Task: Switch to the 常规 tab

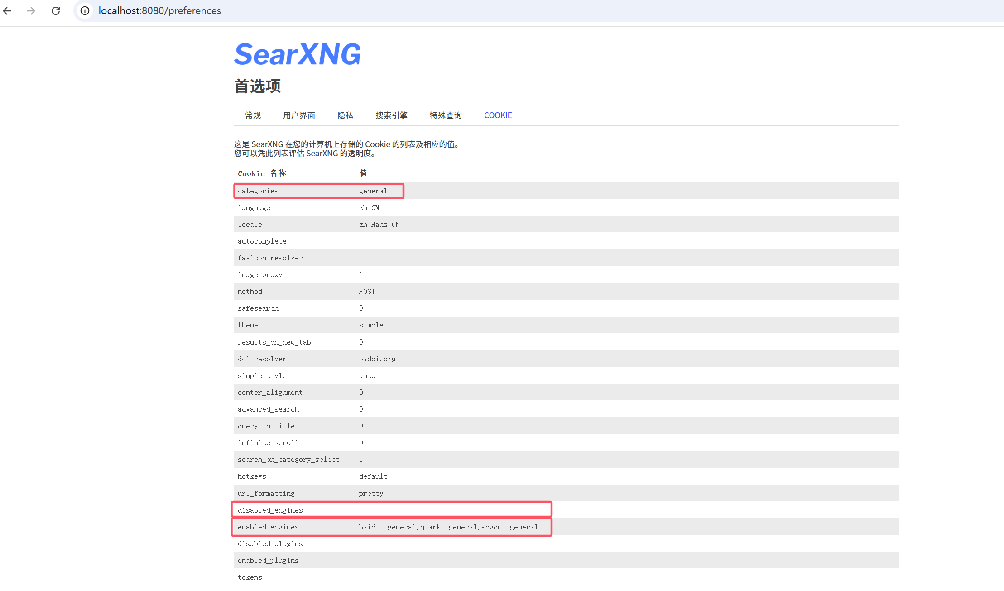Action: tap(253, 115)
